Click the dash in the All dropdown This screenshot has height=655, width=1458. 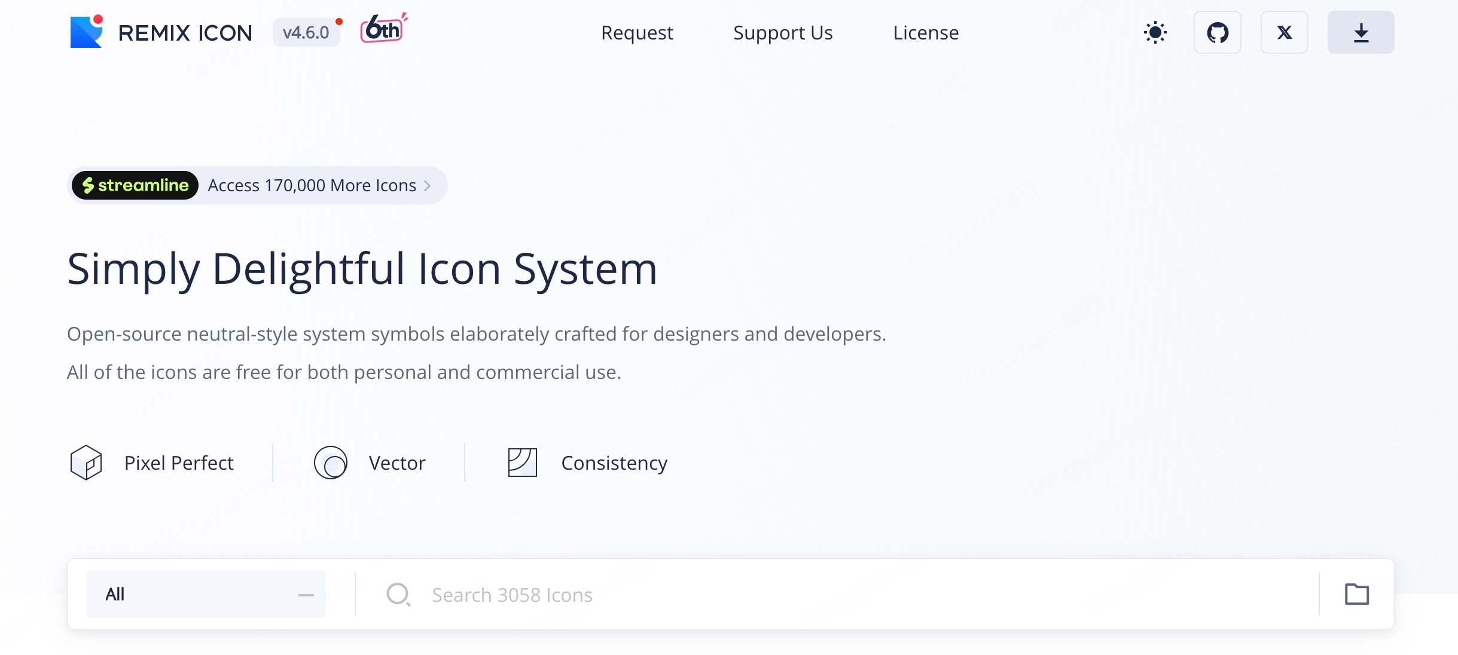click(306, 595)
